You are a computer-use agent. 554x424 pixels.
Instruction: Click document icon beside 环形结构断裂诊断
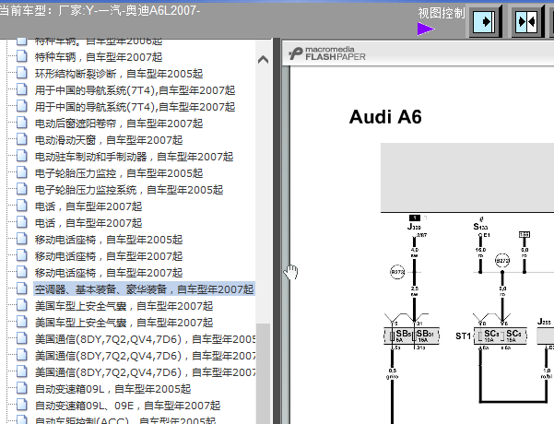pyautogui.click(x=21, y=73)
